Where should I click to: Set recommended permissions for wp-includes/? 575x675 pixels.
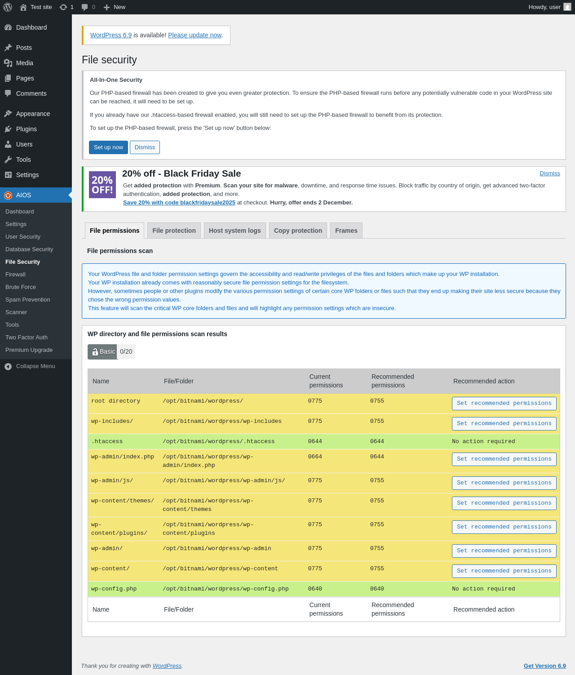tap(504, 424)
